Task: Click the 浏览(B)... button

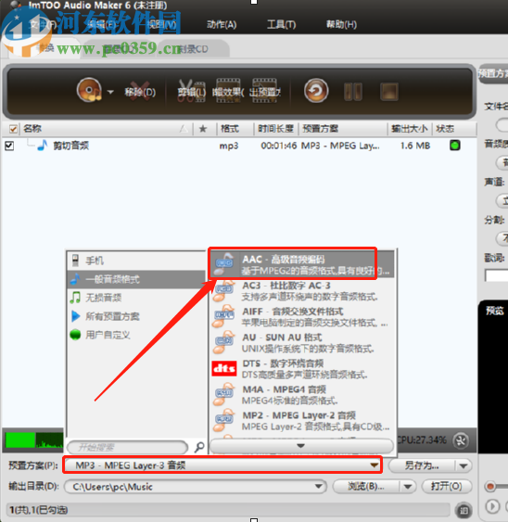Action: pyautogui.click(x=366, y=487)
